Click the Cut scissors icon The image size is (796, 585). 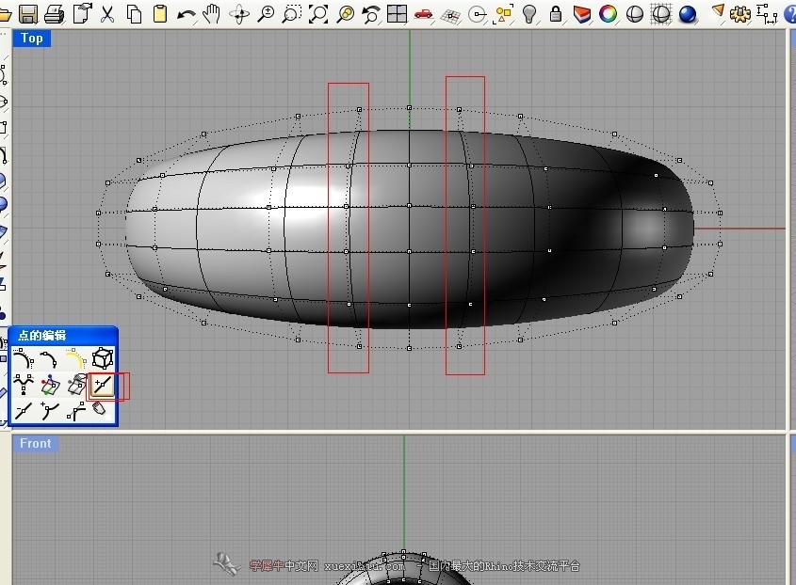tap(107, 14)
